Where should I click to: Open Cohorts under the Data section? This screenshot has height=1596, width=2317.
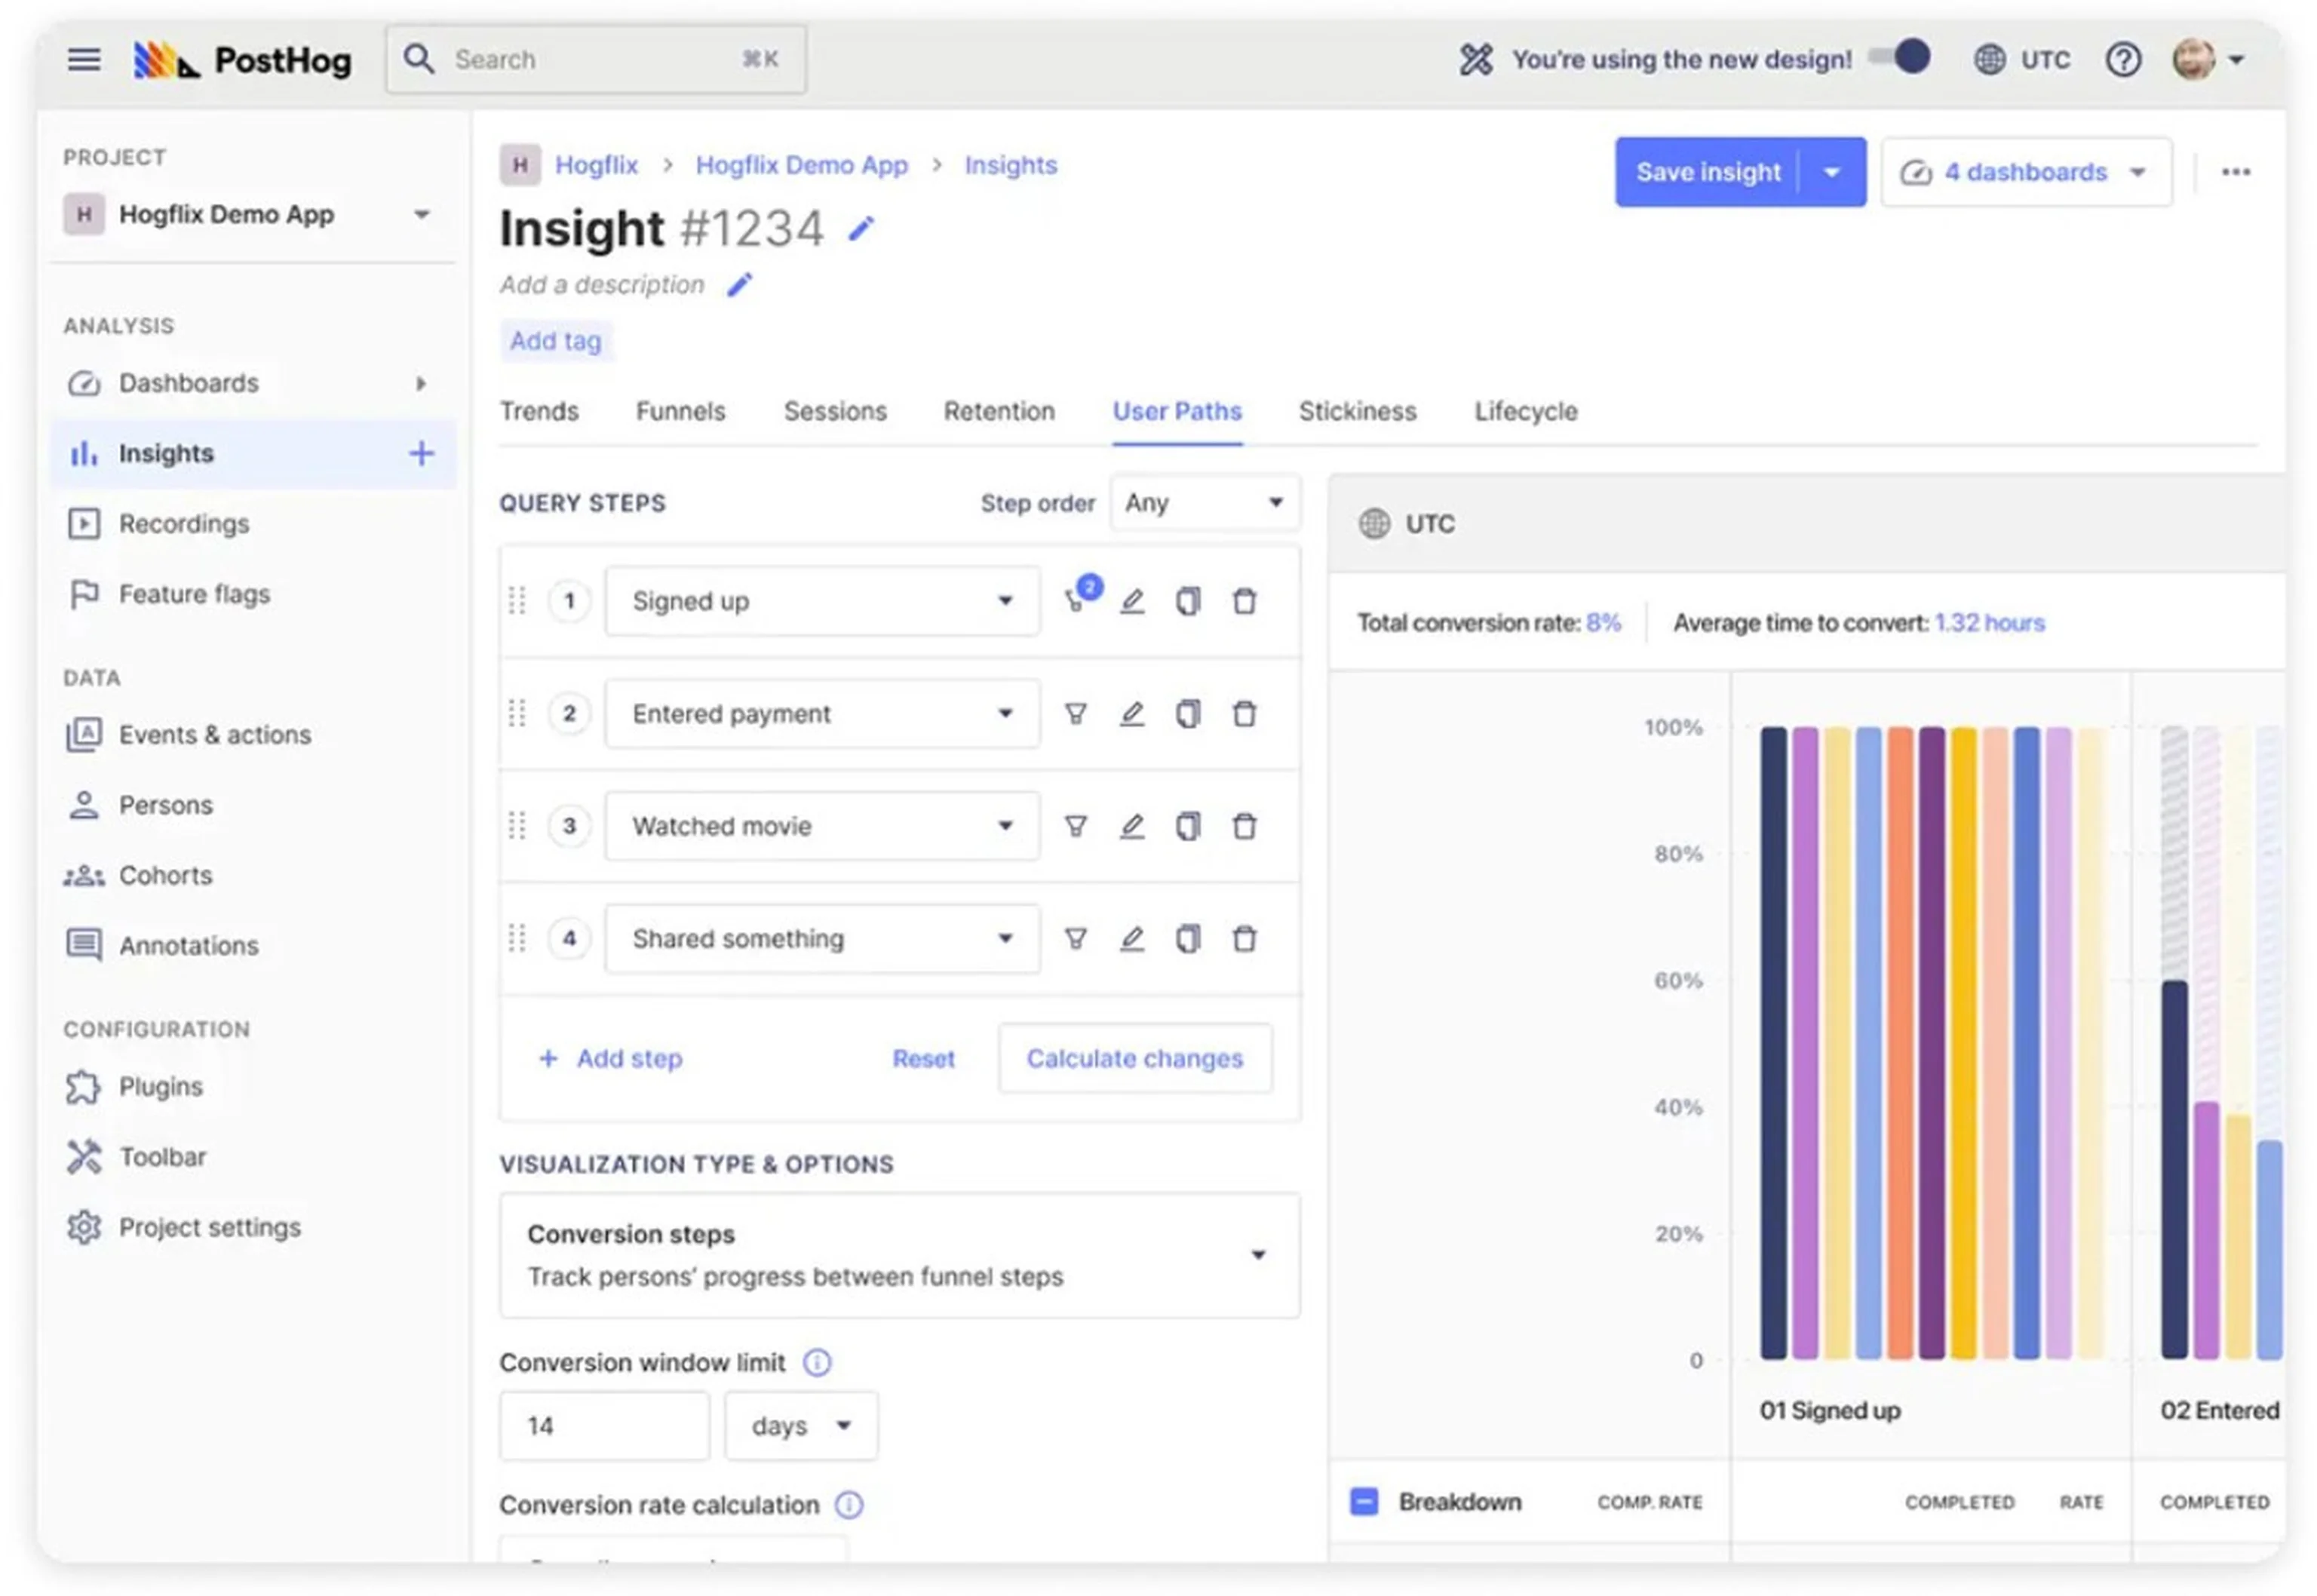click(165, 875)
